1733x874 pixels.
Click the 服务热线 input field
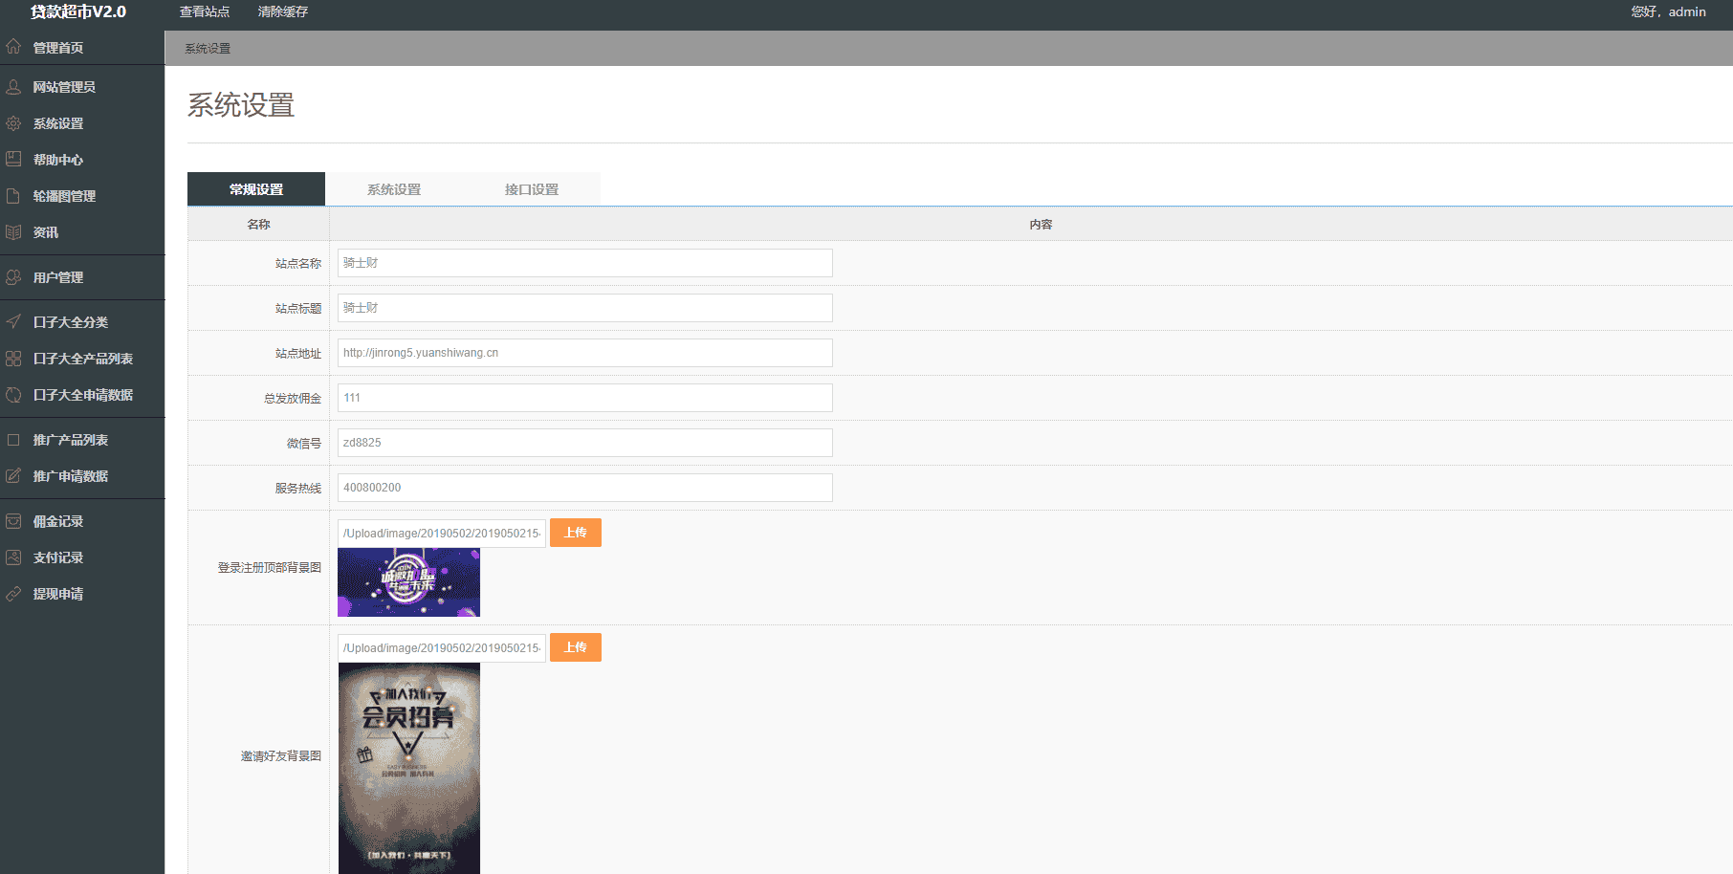click(x=585, y=488)
